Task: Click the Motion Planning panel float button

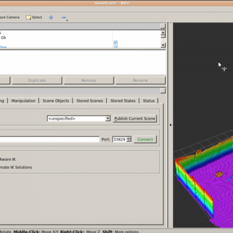Action: click(x=163, y=91)
